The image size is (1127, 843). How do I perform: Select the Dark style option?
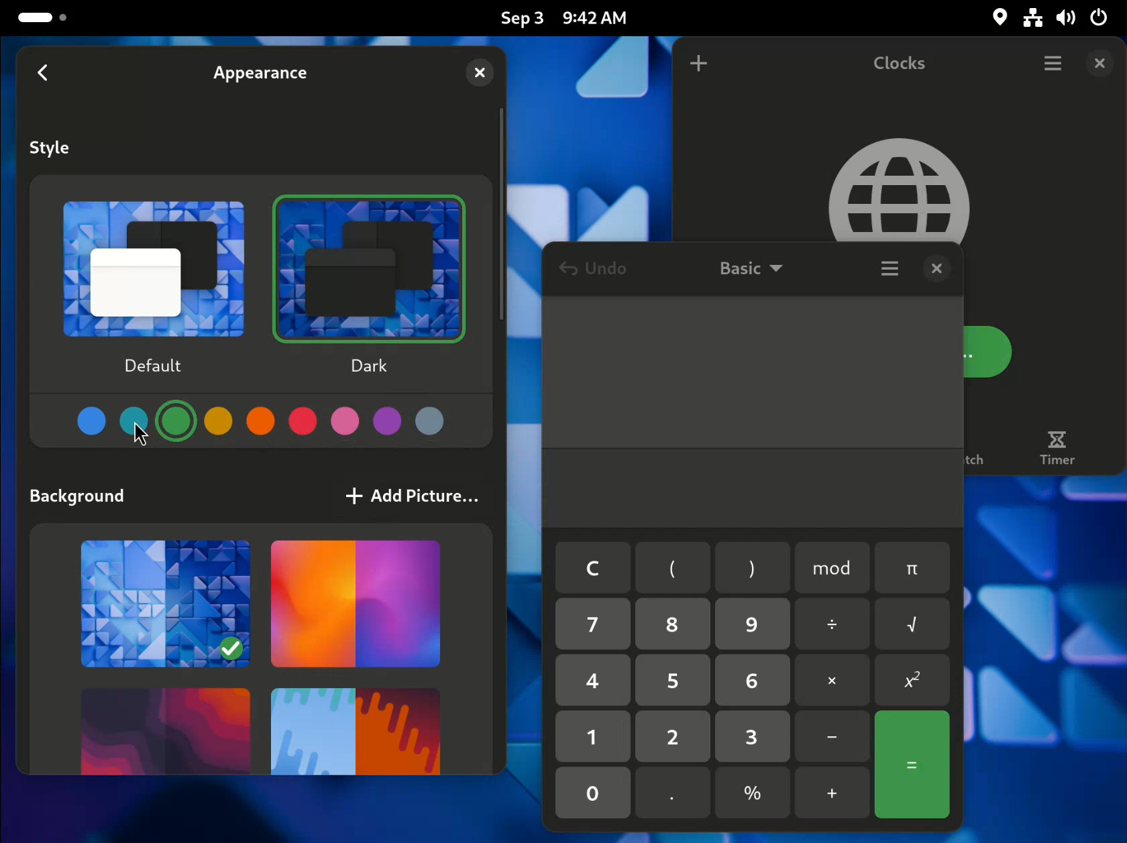pos(369,269)
